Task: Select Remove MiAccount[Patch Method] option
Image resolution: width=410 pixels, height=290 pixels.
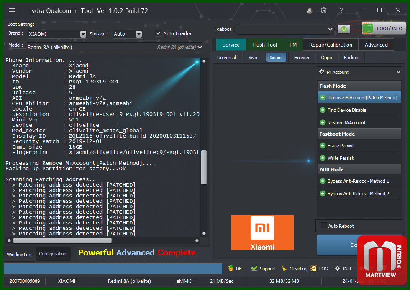Action: pos(359,98)
